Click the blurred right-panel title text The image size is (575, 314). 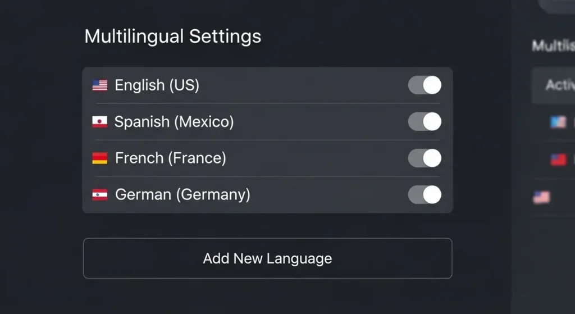point(553,45)
